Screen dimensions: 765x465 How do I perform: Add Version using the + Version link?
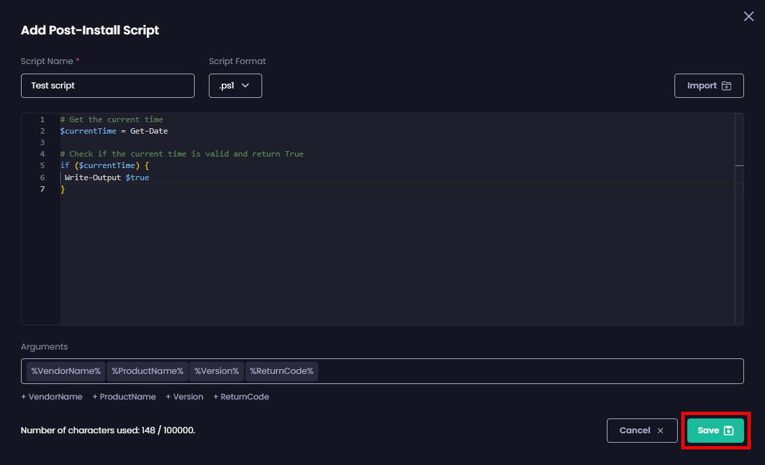tap(184, 396)
